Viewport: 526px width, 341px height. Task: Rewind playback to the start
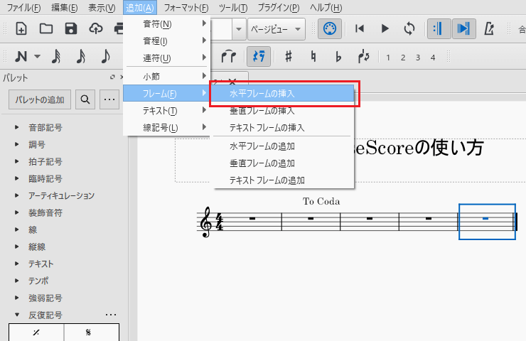360,28
